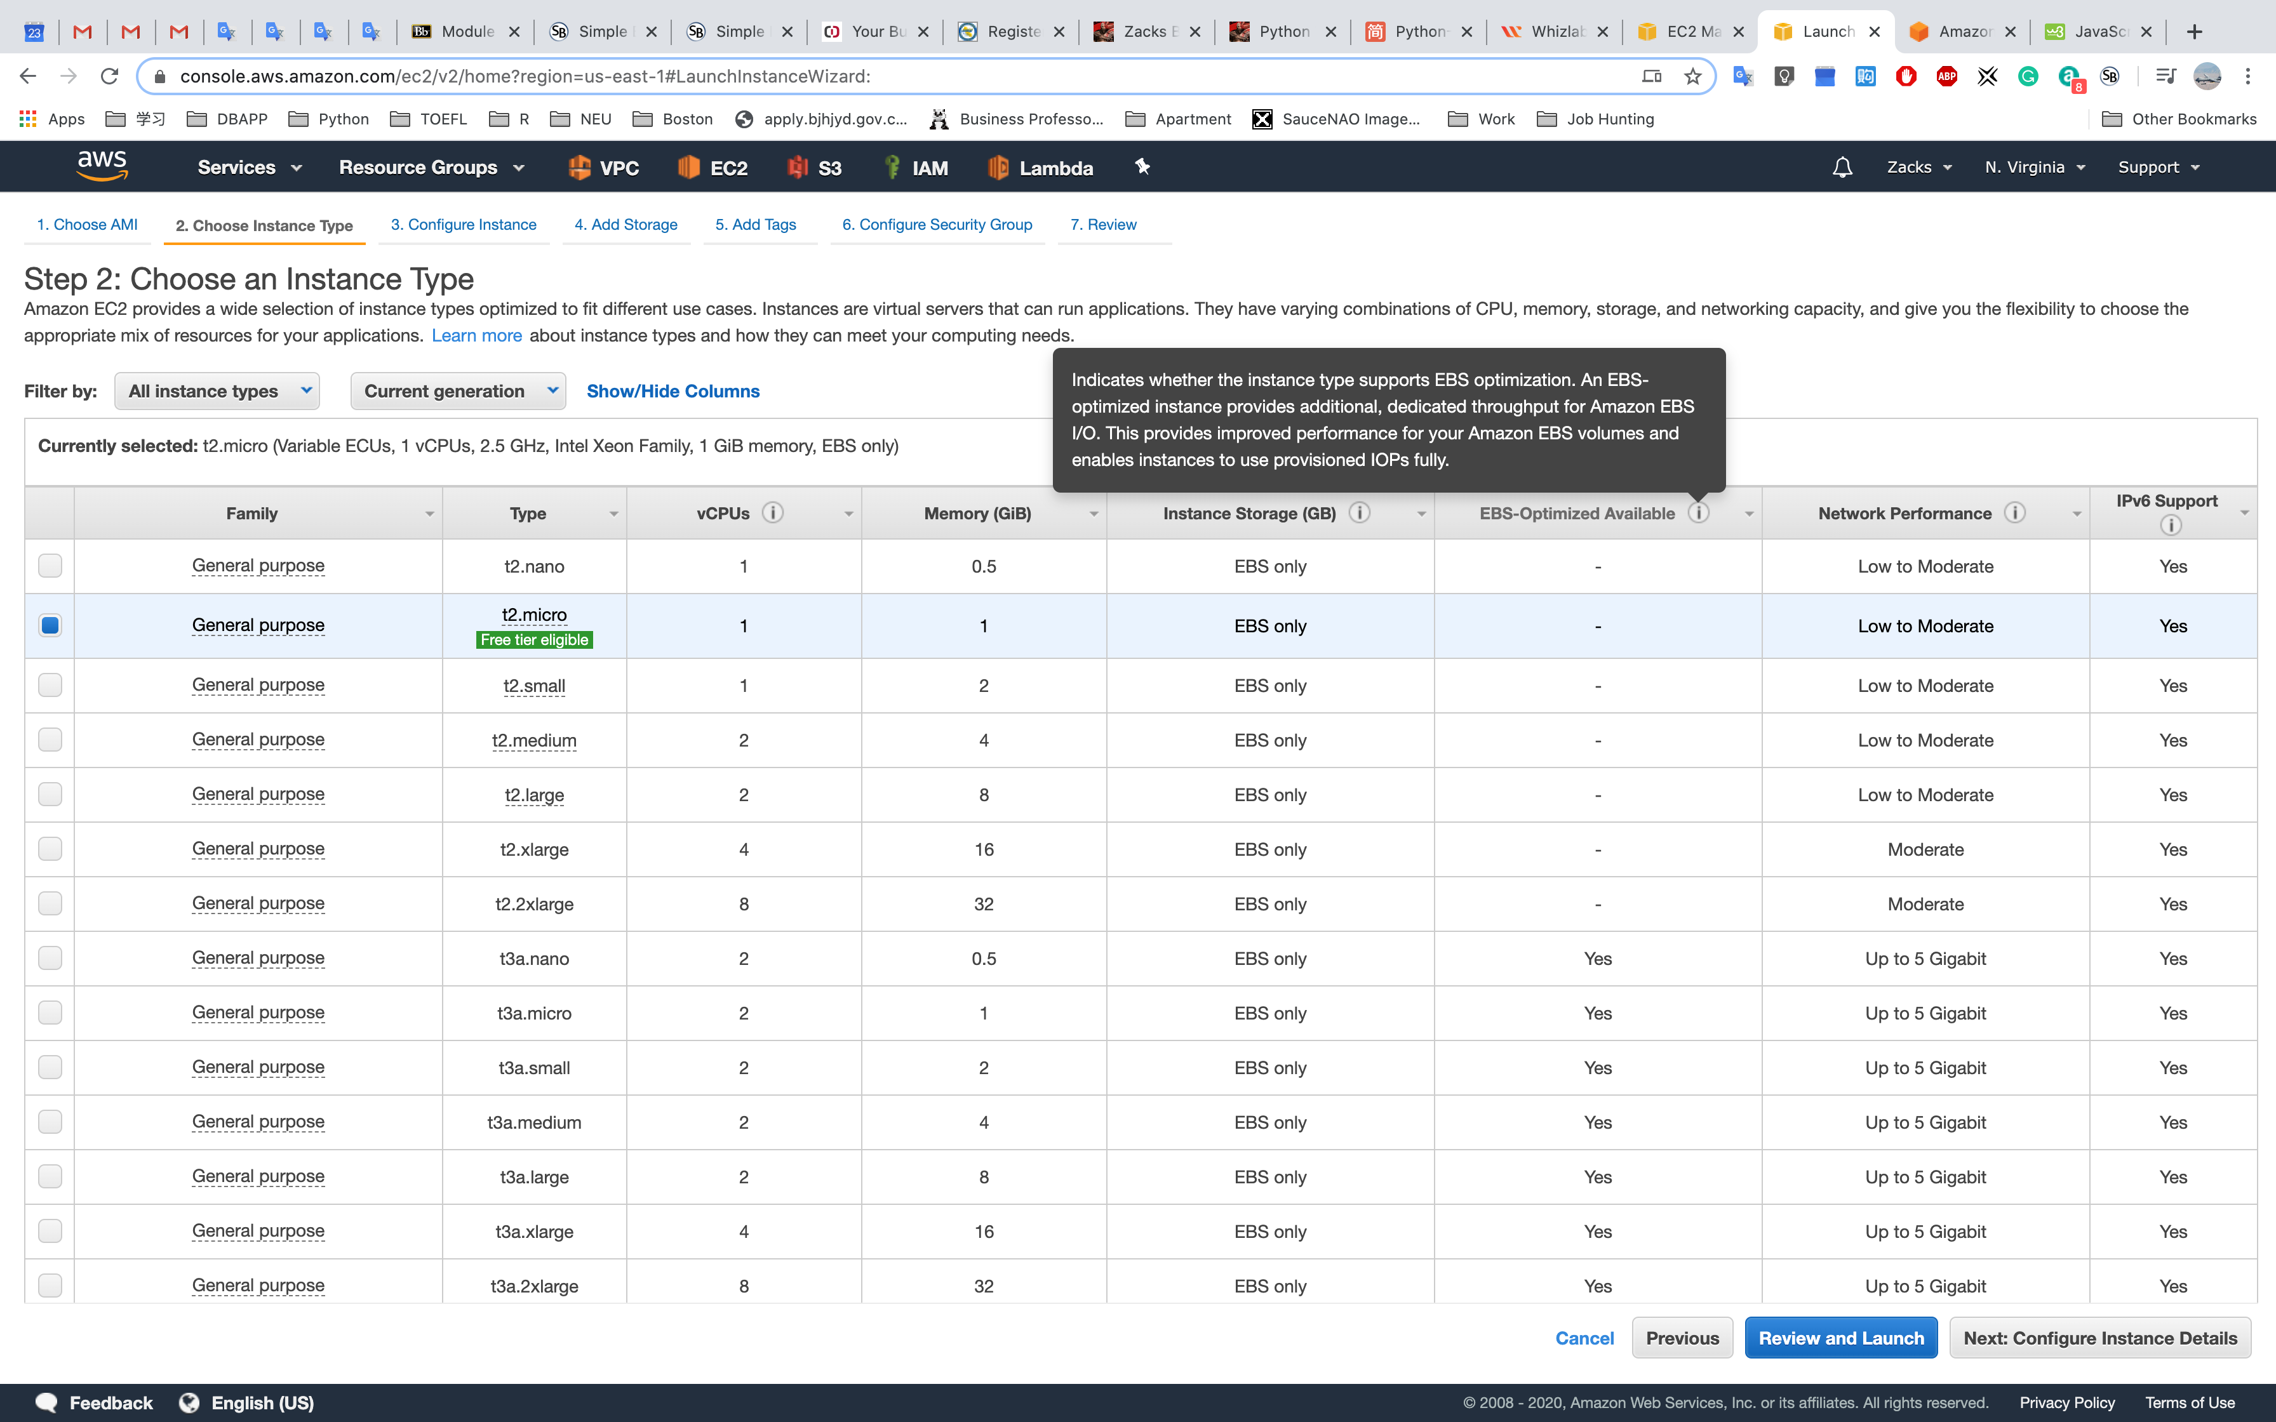Open the 6. Configure Security Group step

[x=937, y=225]
